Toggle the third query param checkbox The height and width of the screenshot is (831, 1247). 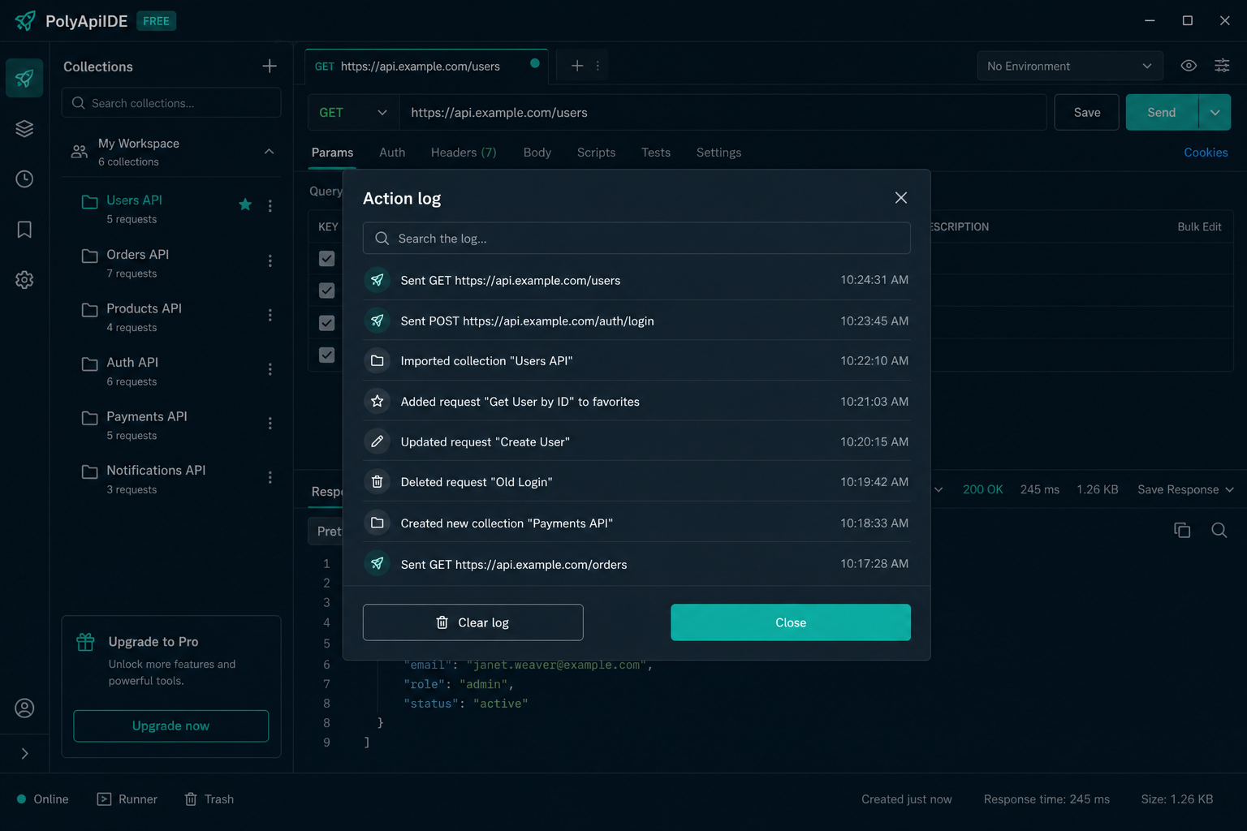[326, 323]
